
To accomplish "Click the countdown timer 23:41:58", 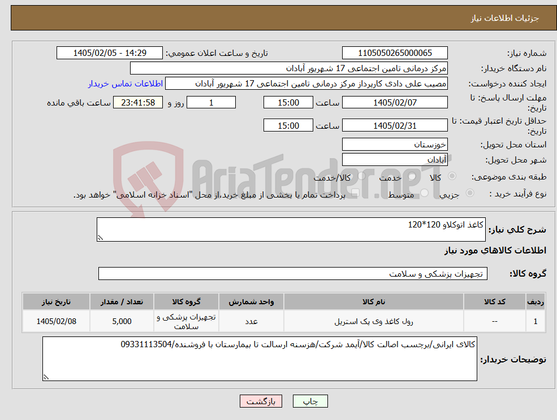I will 138,103.
